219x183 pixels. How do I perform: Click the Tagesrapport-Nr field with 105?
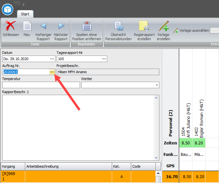coord(82,59)
